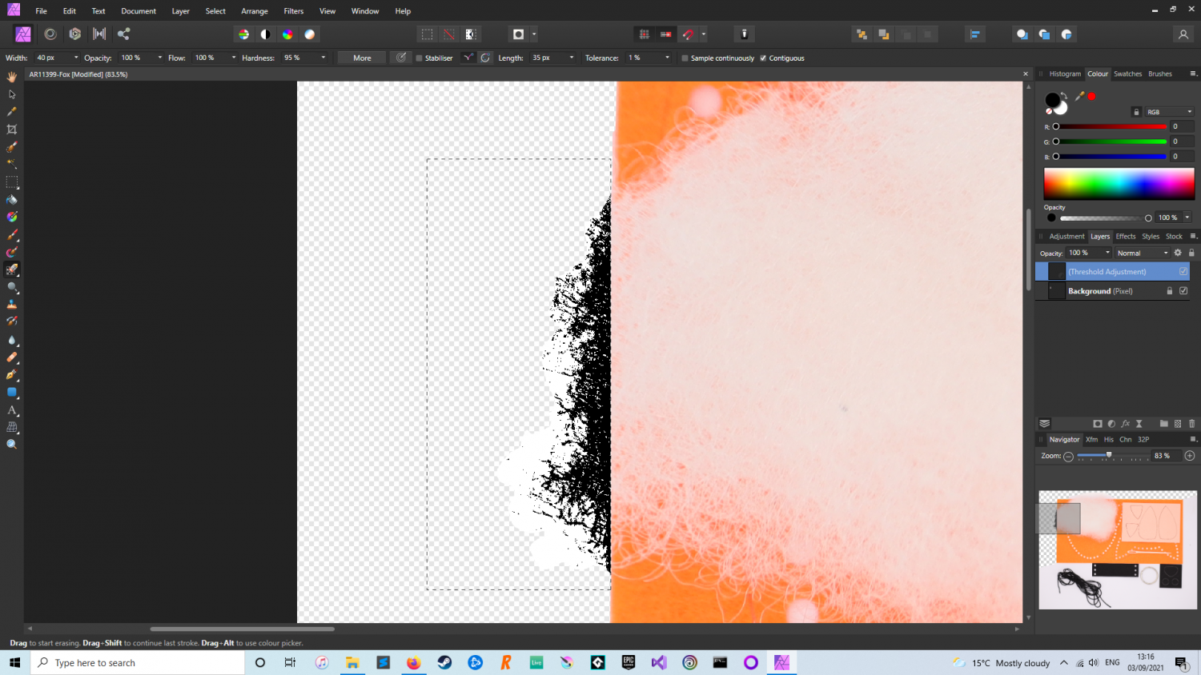Screen dimensions: 1201x675
Task: Select the Crop tool
Action: pyautogui.click(x=12, y=129)
